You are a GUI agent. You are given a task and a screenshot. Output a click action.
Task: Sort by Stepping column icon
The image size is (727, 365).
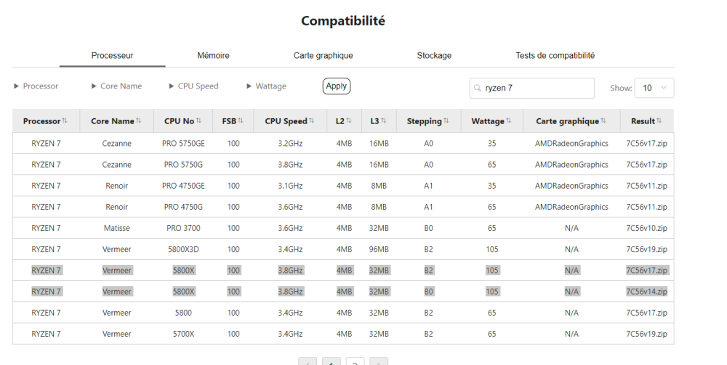click(445, 121)
